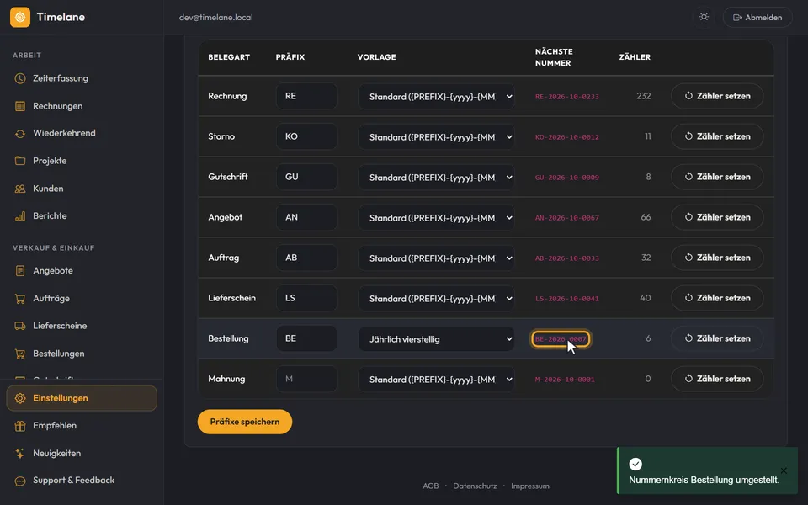
Task: Click the Aufträge shopping cart icon
Action: pyautogui.click(x=20, y=298)
